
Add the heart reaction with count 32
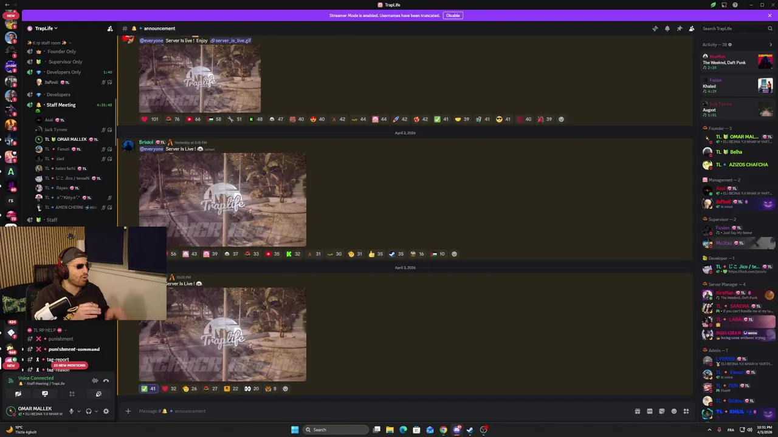169,388
